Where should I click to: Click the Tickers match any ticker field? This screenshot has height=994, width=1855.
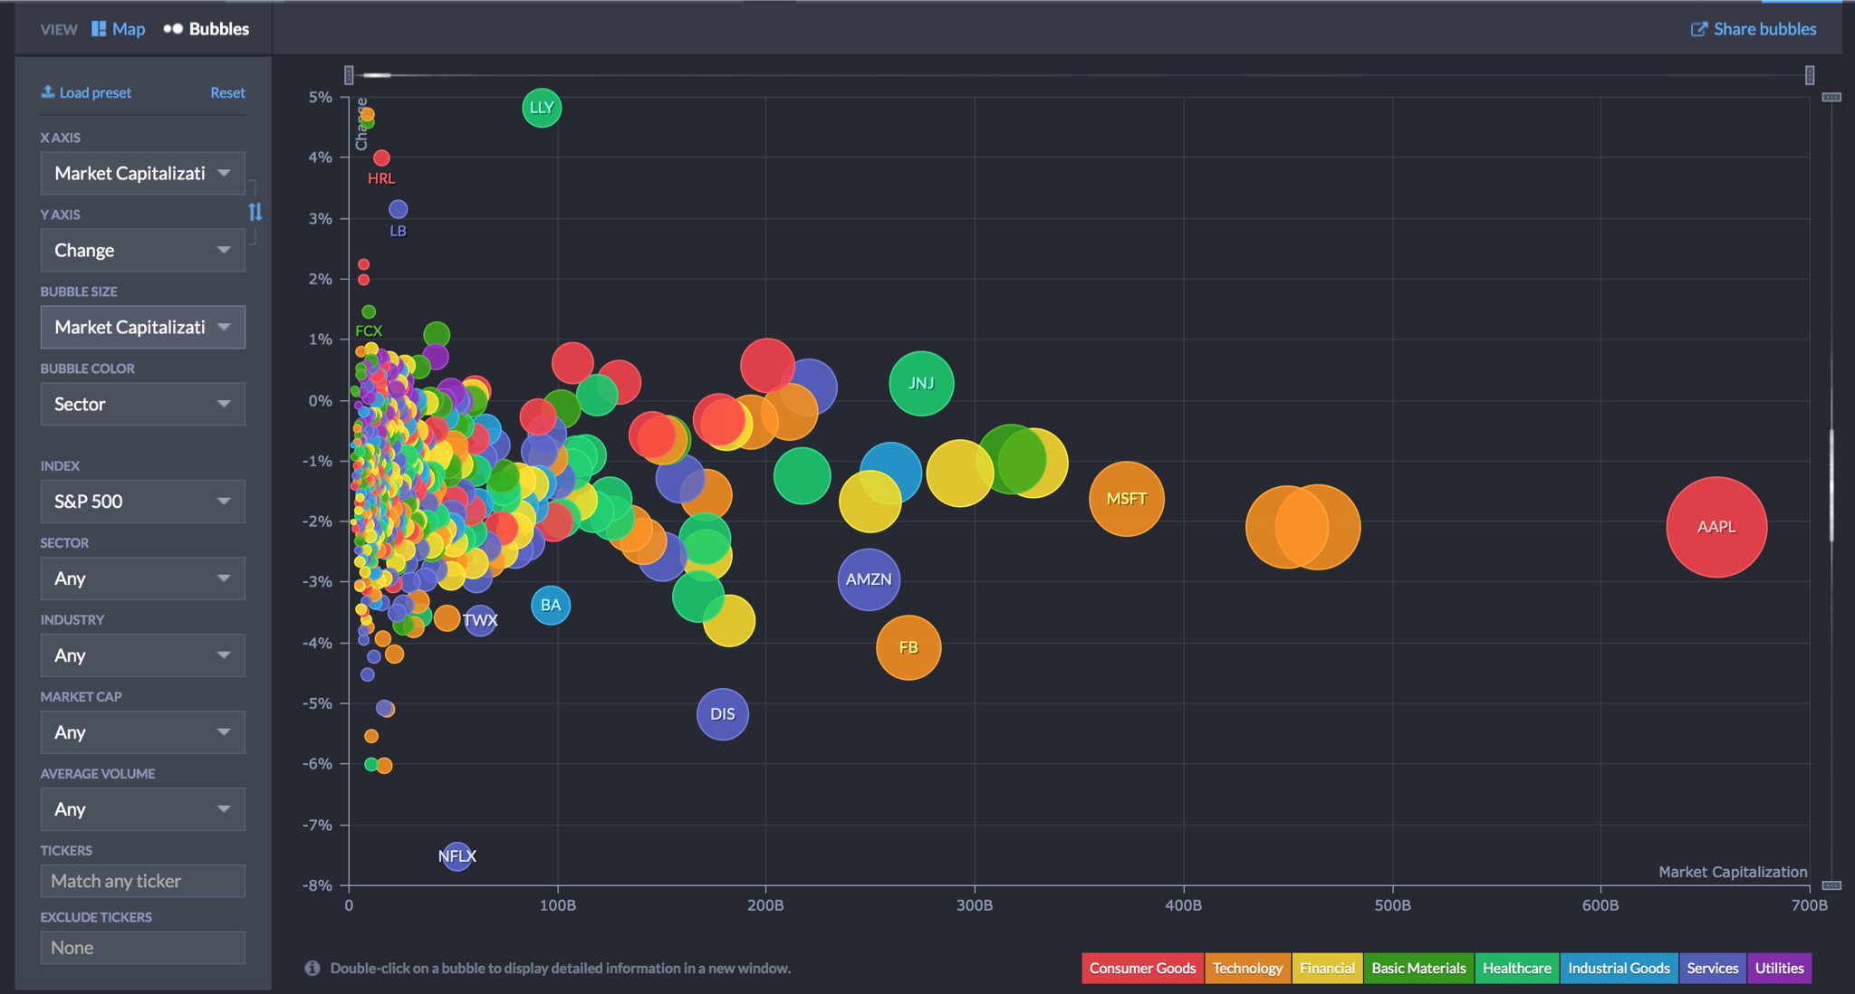(x=142, y=881)
